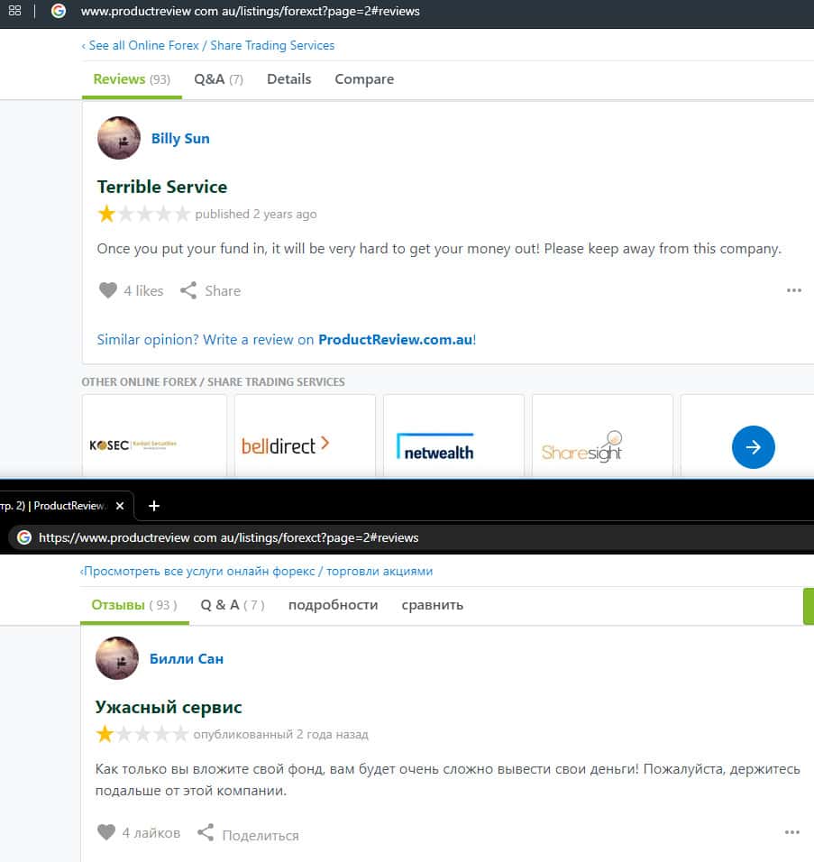Click the green button at right edge of Russian tabs

[809, 606]
